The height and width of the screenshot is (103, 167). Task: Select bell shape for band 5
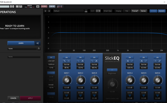click(x=142, y=61)
